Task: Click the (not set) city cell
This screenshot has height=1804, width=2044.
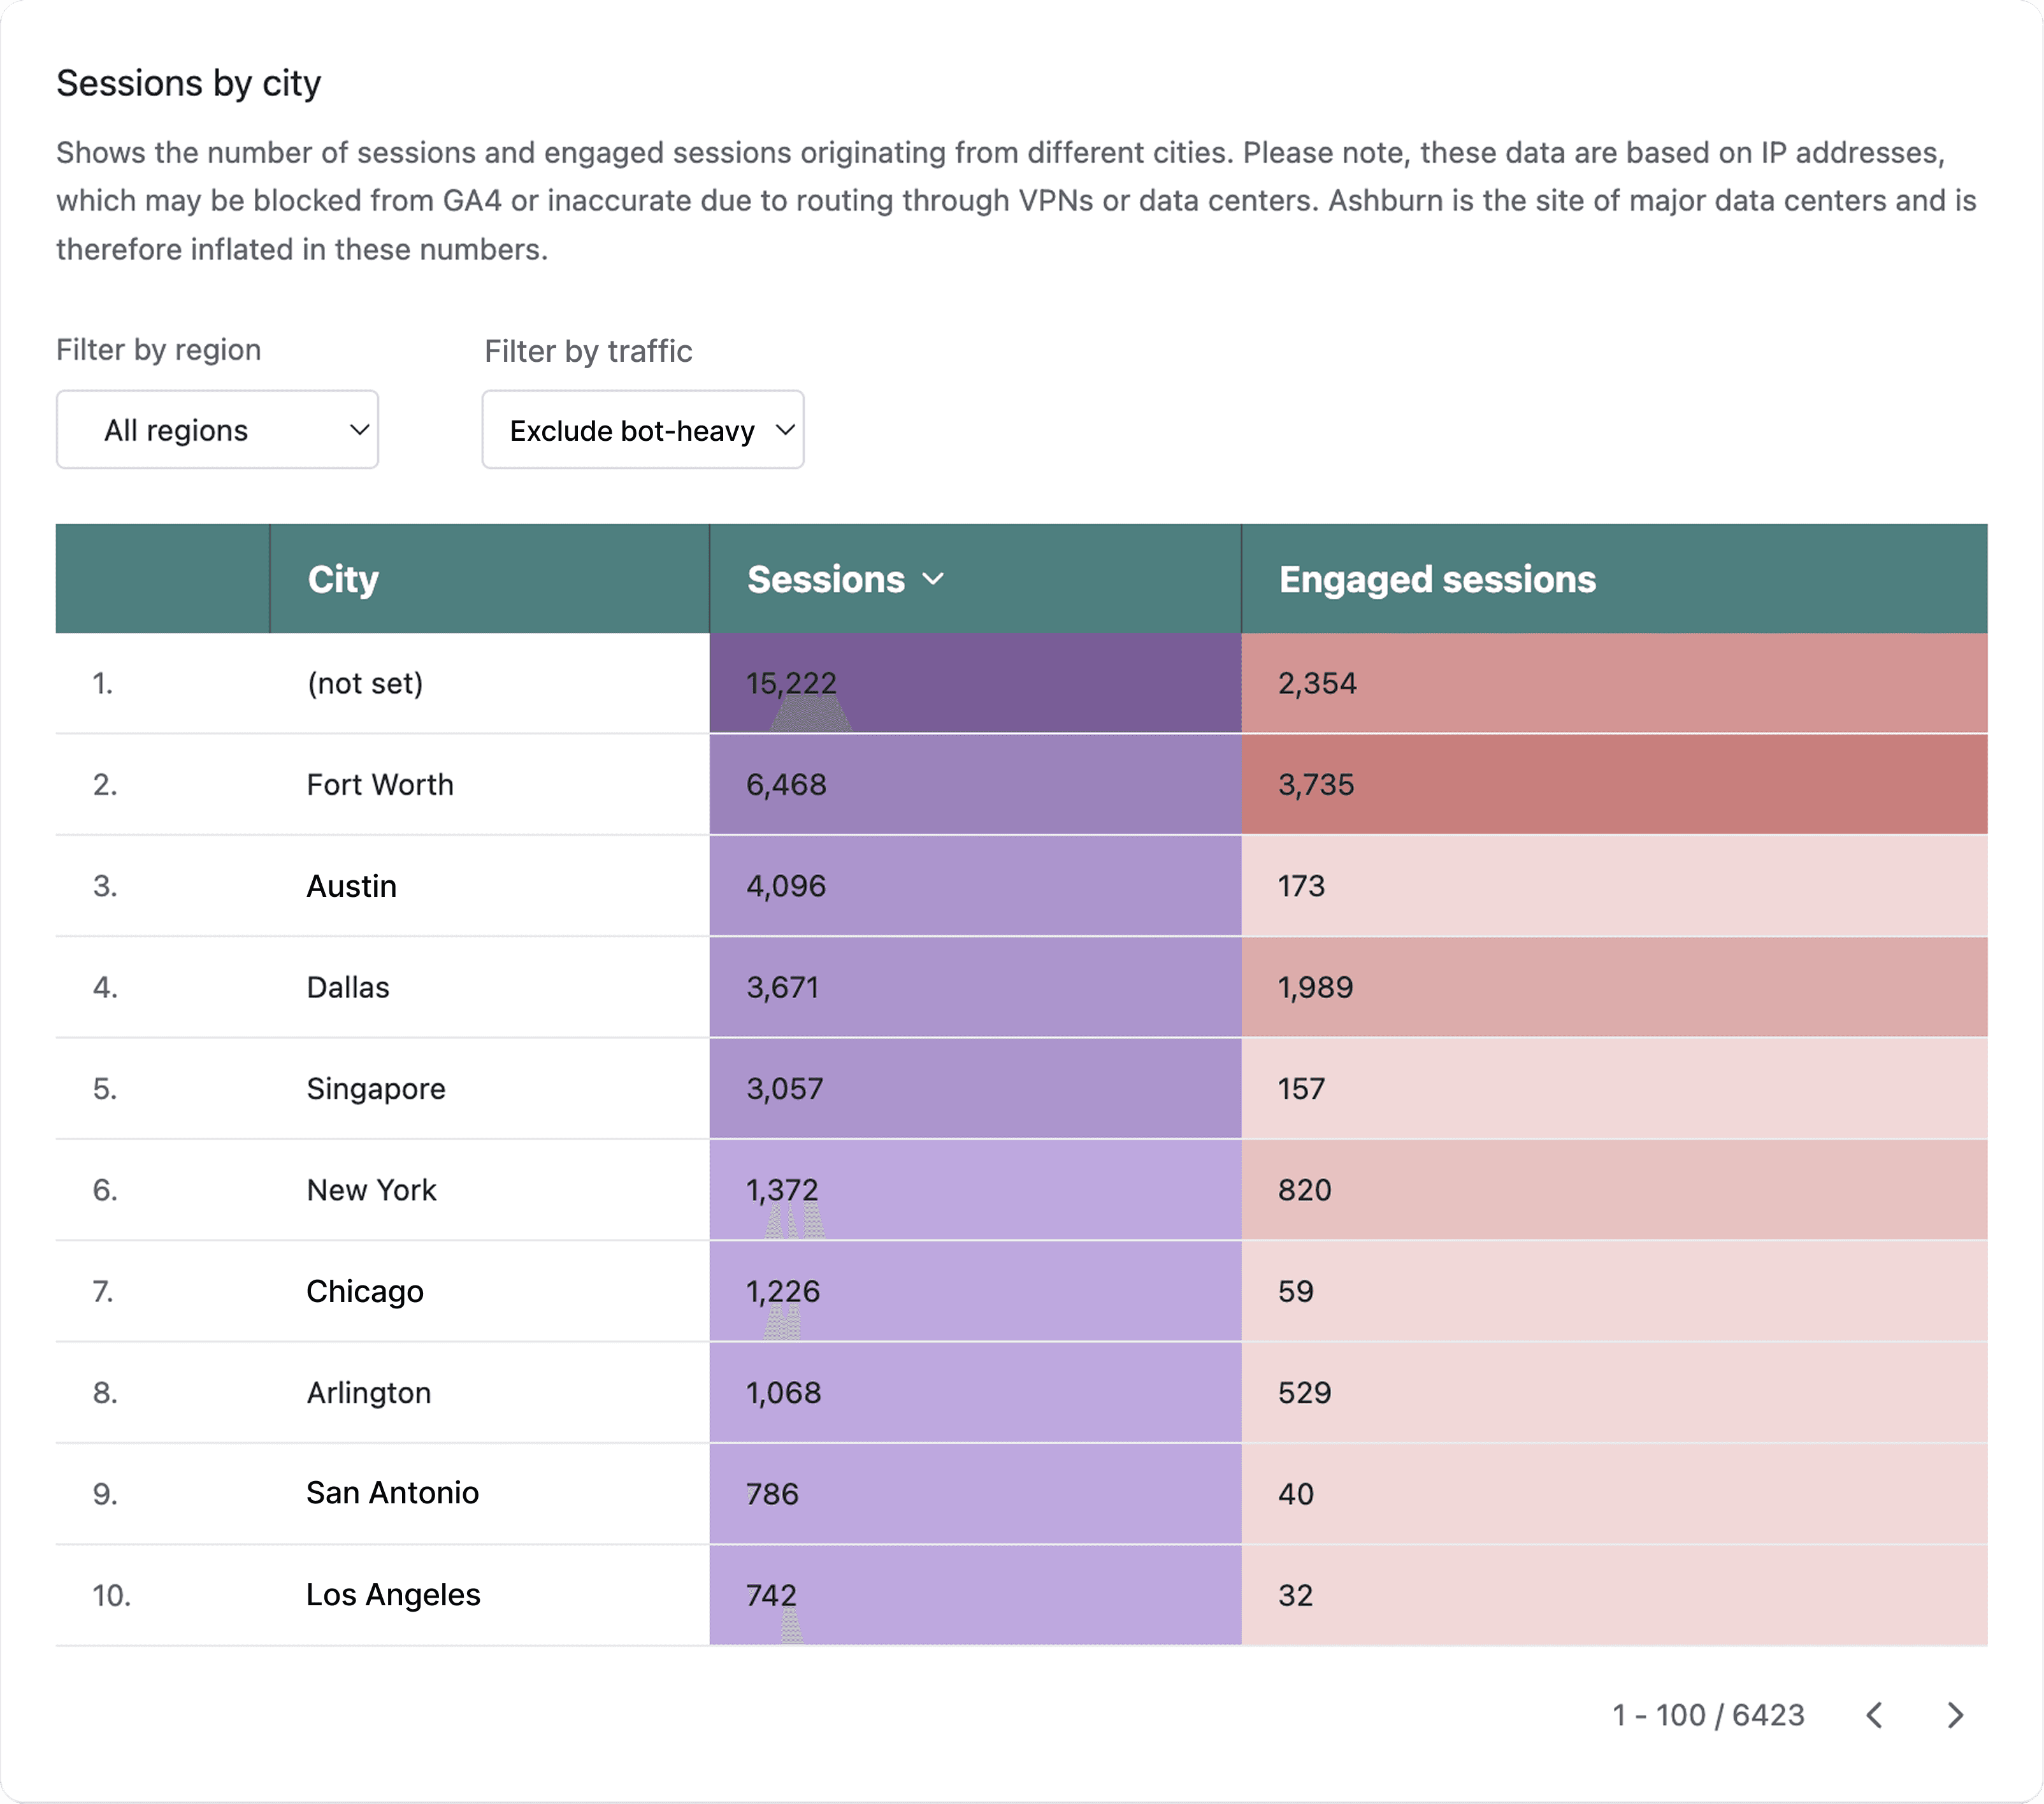Action: coord(365,683)
